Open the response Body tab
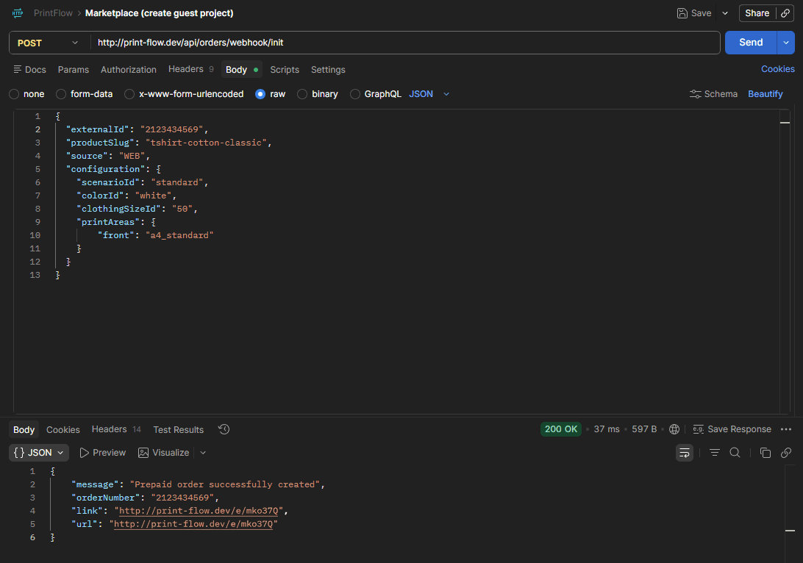Screen dimensions: 803x563 point(24,430)
